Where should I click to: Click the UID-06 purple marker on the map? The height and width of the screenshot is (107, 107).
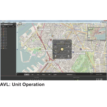pyautogui.click(x=81, y=49)
